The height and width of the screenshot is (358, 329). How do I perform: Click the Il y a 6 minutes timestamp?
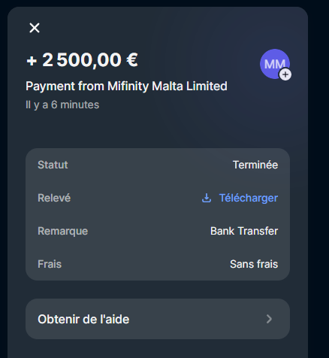pos(62,105)
